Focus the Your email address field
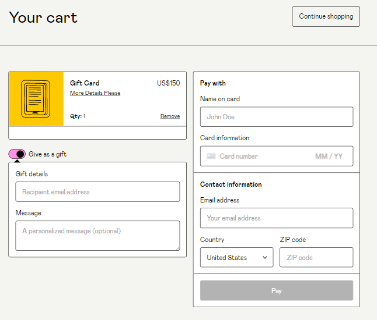Image resolution: width=377 pixels, height=320 pixels. pyautogui.click(x=276, y=218)
